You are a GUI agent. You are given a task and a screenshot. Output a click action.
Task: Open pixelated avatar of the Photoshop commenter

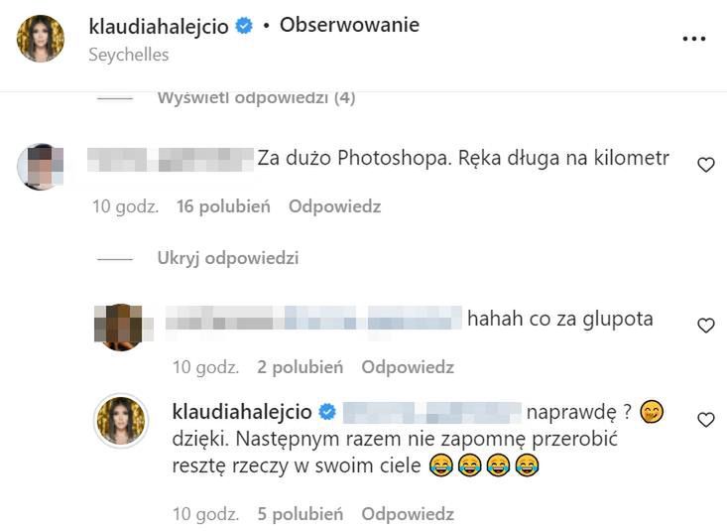40,167
